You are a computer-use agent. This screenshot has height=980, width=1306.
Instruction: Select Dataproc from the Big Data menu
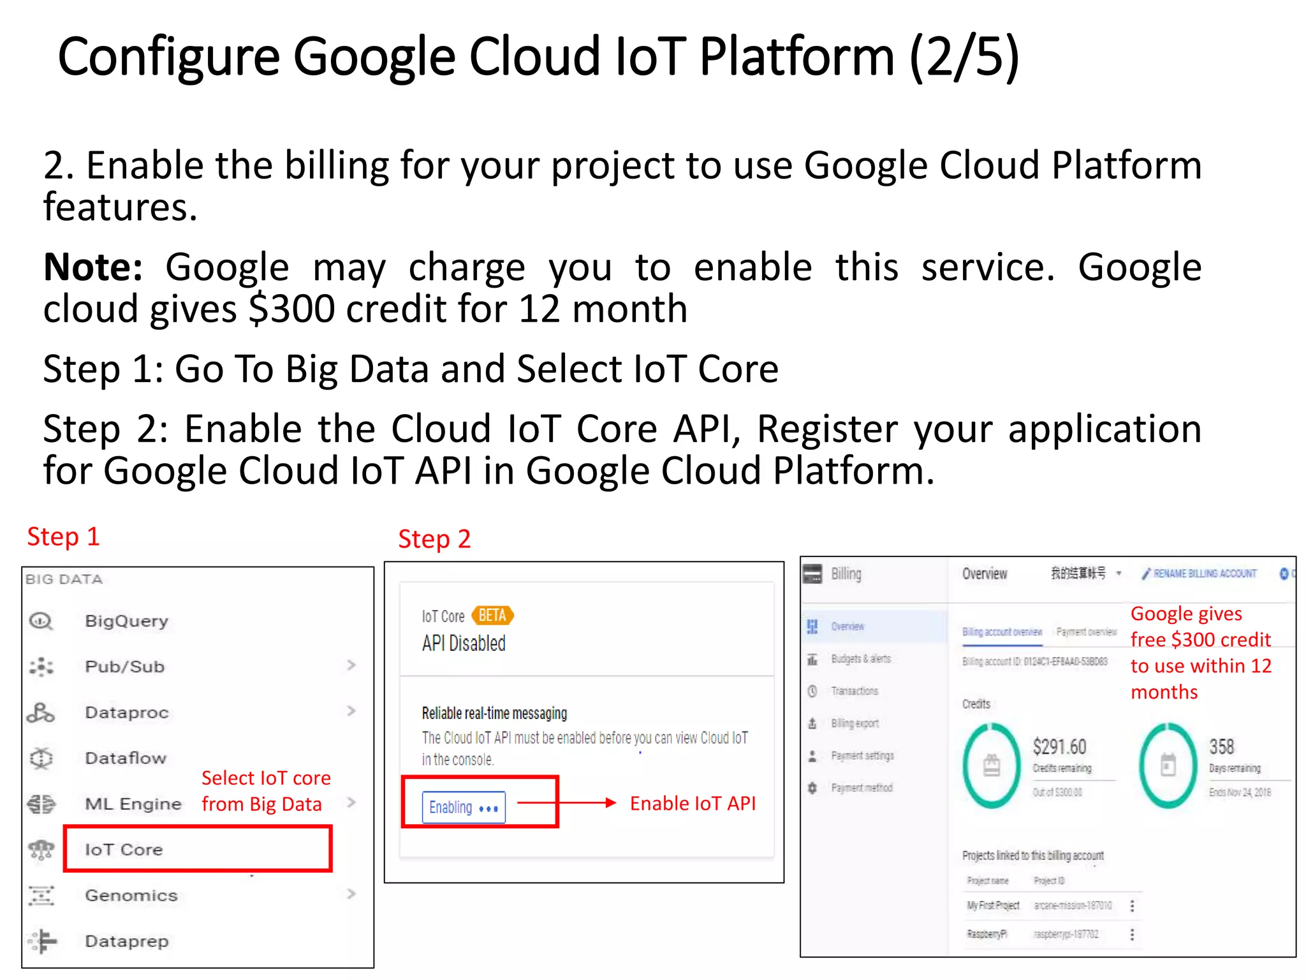pyautogui.click(x=127, y=713)
